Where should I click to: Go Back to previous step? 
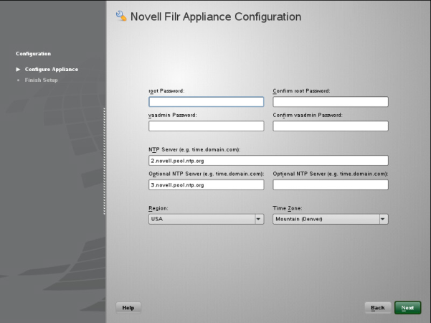pyautogui.click(x=378, y=308)
